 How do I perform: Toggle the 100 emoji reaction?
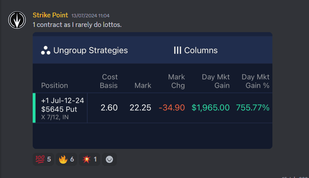coord(43,159)
